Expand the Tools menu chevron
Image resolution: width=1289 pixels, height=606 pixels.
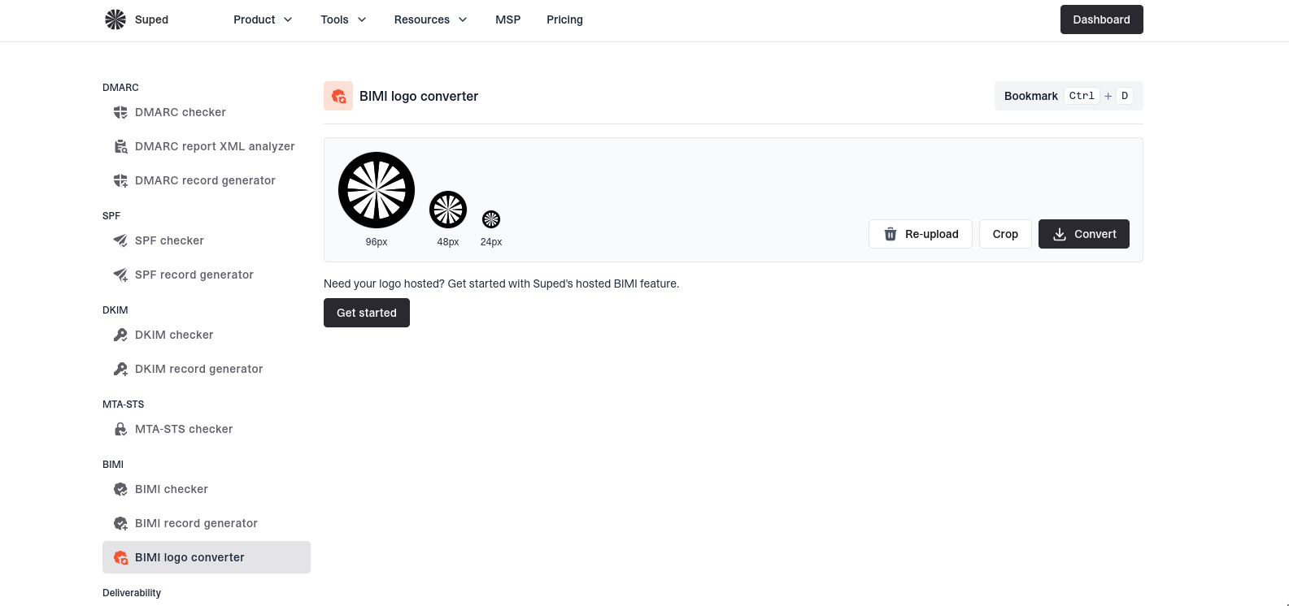pyautogui.click(x=362, y=19)
